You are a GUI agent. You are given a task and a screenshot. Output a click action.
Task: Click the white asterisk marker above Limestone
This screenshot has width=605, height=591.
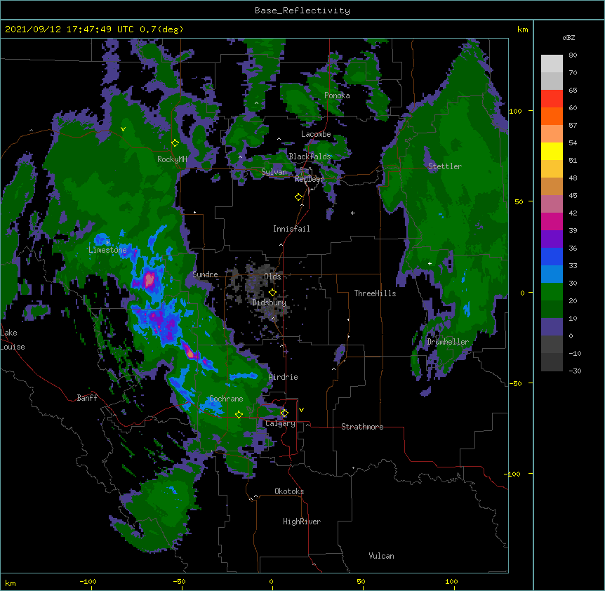tap(108, 242)
